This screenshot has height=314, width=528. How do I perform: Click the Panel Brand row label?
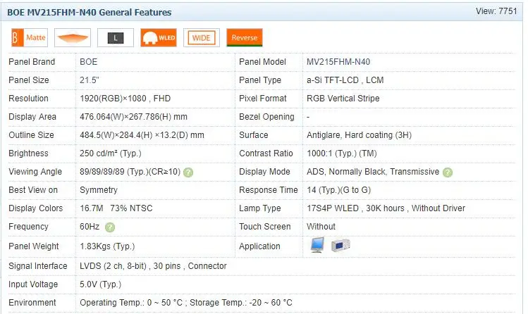32,62
